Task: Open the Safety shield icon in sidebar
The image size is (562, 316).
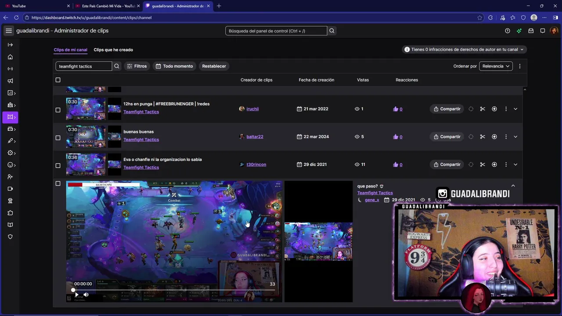Action: click(x=10, y=237)
